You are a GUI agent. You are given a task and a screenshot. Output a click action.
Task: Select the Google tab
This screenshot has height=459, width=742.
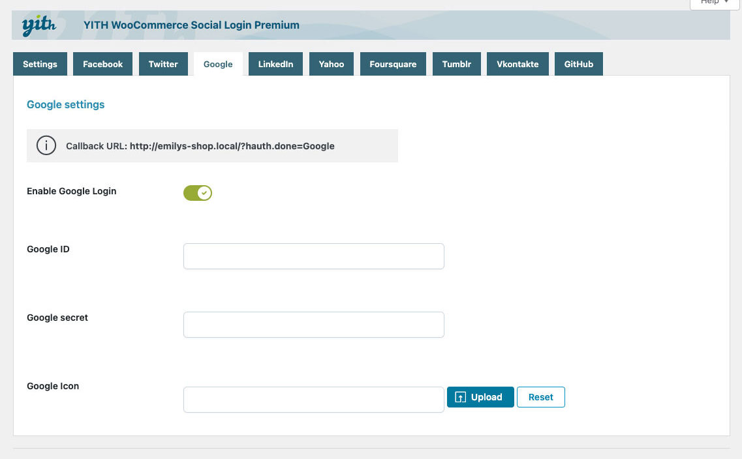(218, 64)
